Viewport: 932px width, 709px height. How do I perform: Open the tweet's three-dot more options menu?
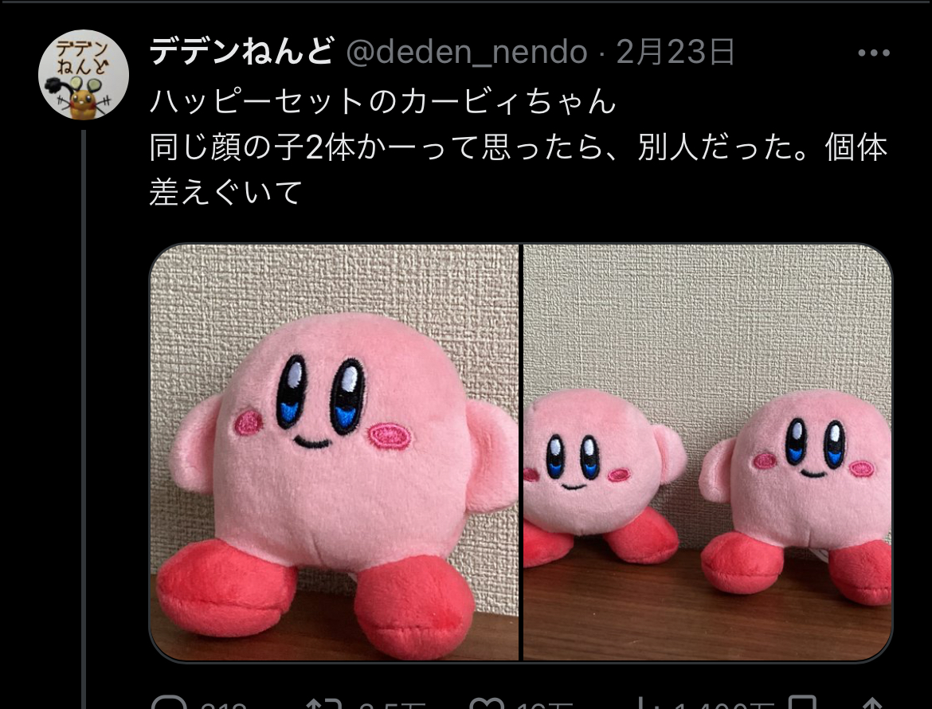click(874, 53)
